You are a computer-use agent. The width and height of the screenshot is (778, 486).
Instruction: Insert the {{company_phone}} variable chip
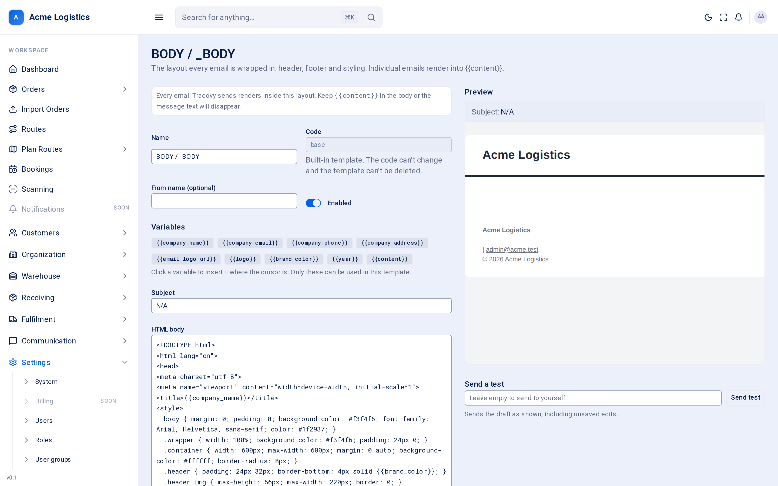click(x=320, y=243)
